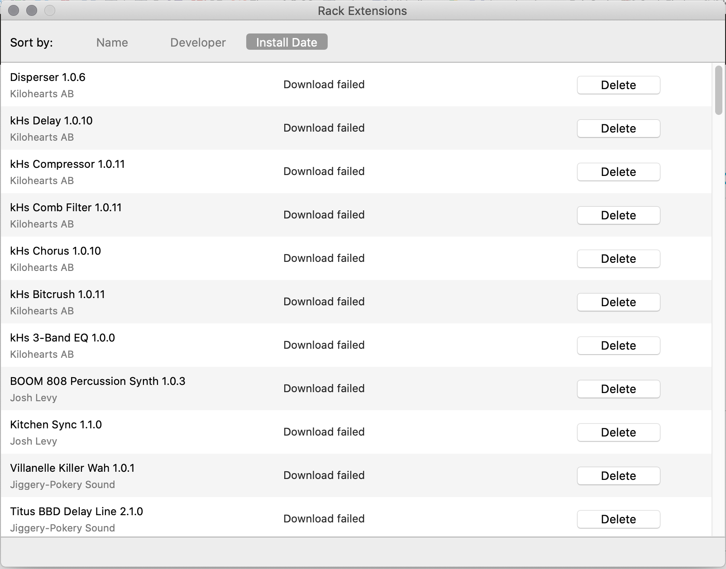Delete Kitchen Sync 1.1.0
Screen dimensions: 726x569
point(618,432)
